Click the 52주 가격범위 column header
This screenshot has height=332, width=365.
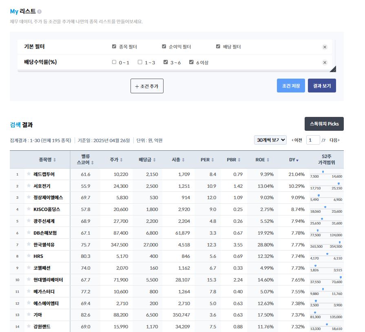(326, 160)
